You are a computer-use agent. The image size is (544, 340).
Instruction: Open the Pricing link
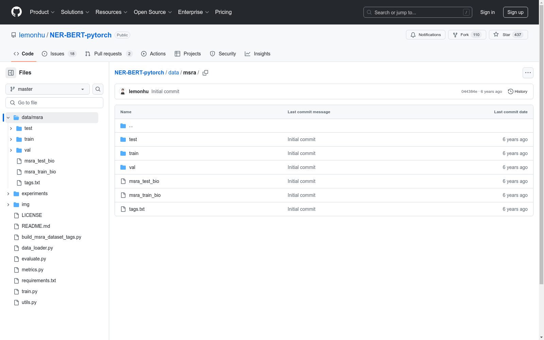click(223, 12)
